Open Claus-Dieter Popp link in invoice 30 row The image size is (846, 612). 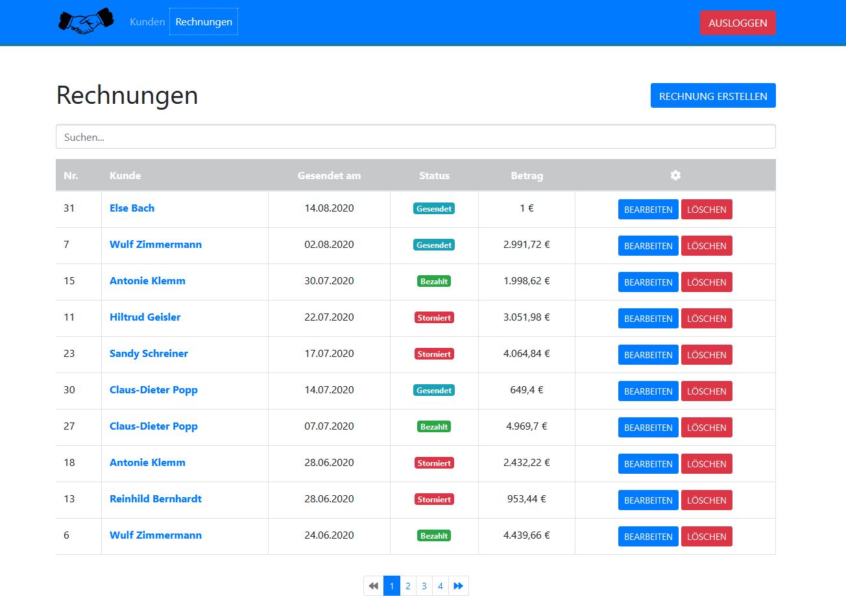pyautogui.click(x=154, y=390)
